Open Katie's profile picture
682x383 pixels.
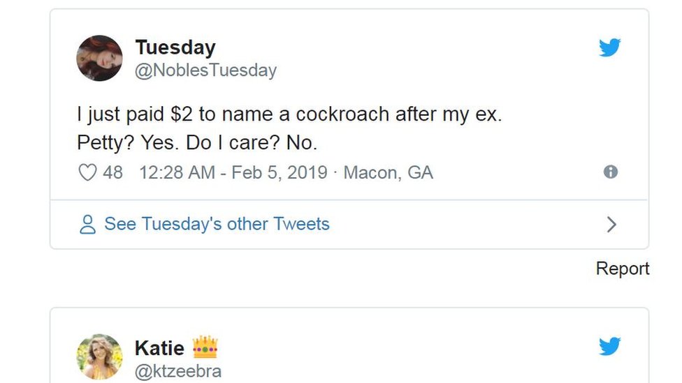(99, 356)
